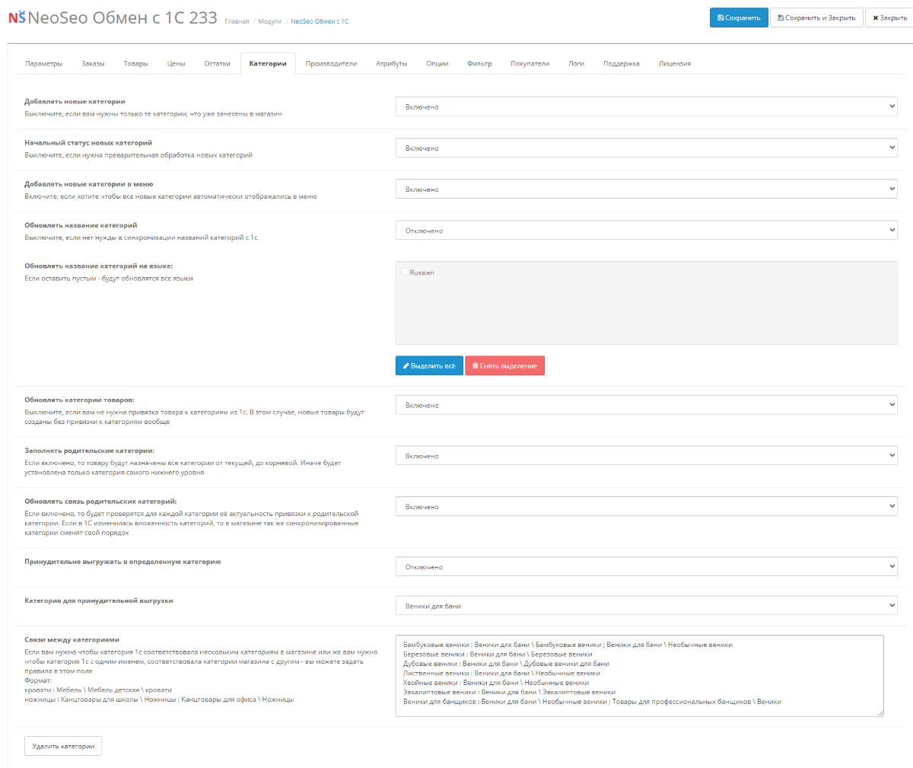Click the Добавлять новые категории label

tap(75, 101)
